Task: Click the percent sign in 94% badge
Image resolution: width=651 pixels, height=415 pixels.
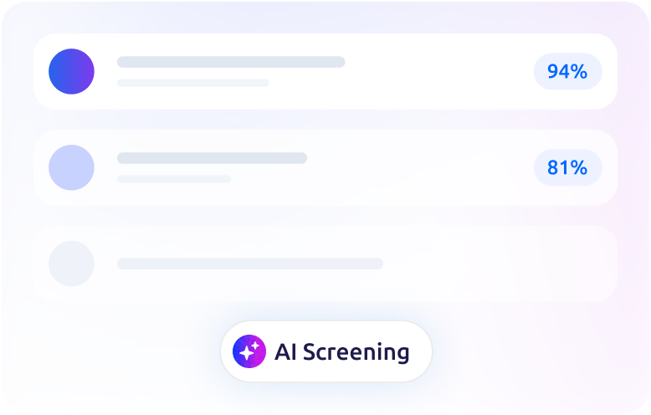Action: 579,71
